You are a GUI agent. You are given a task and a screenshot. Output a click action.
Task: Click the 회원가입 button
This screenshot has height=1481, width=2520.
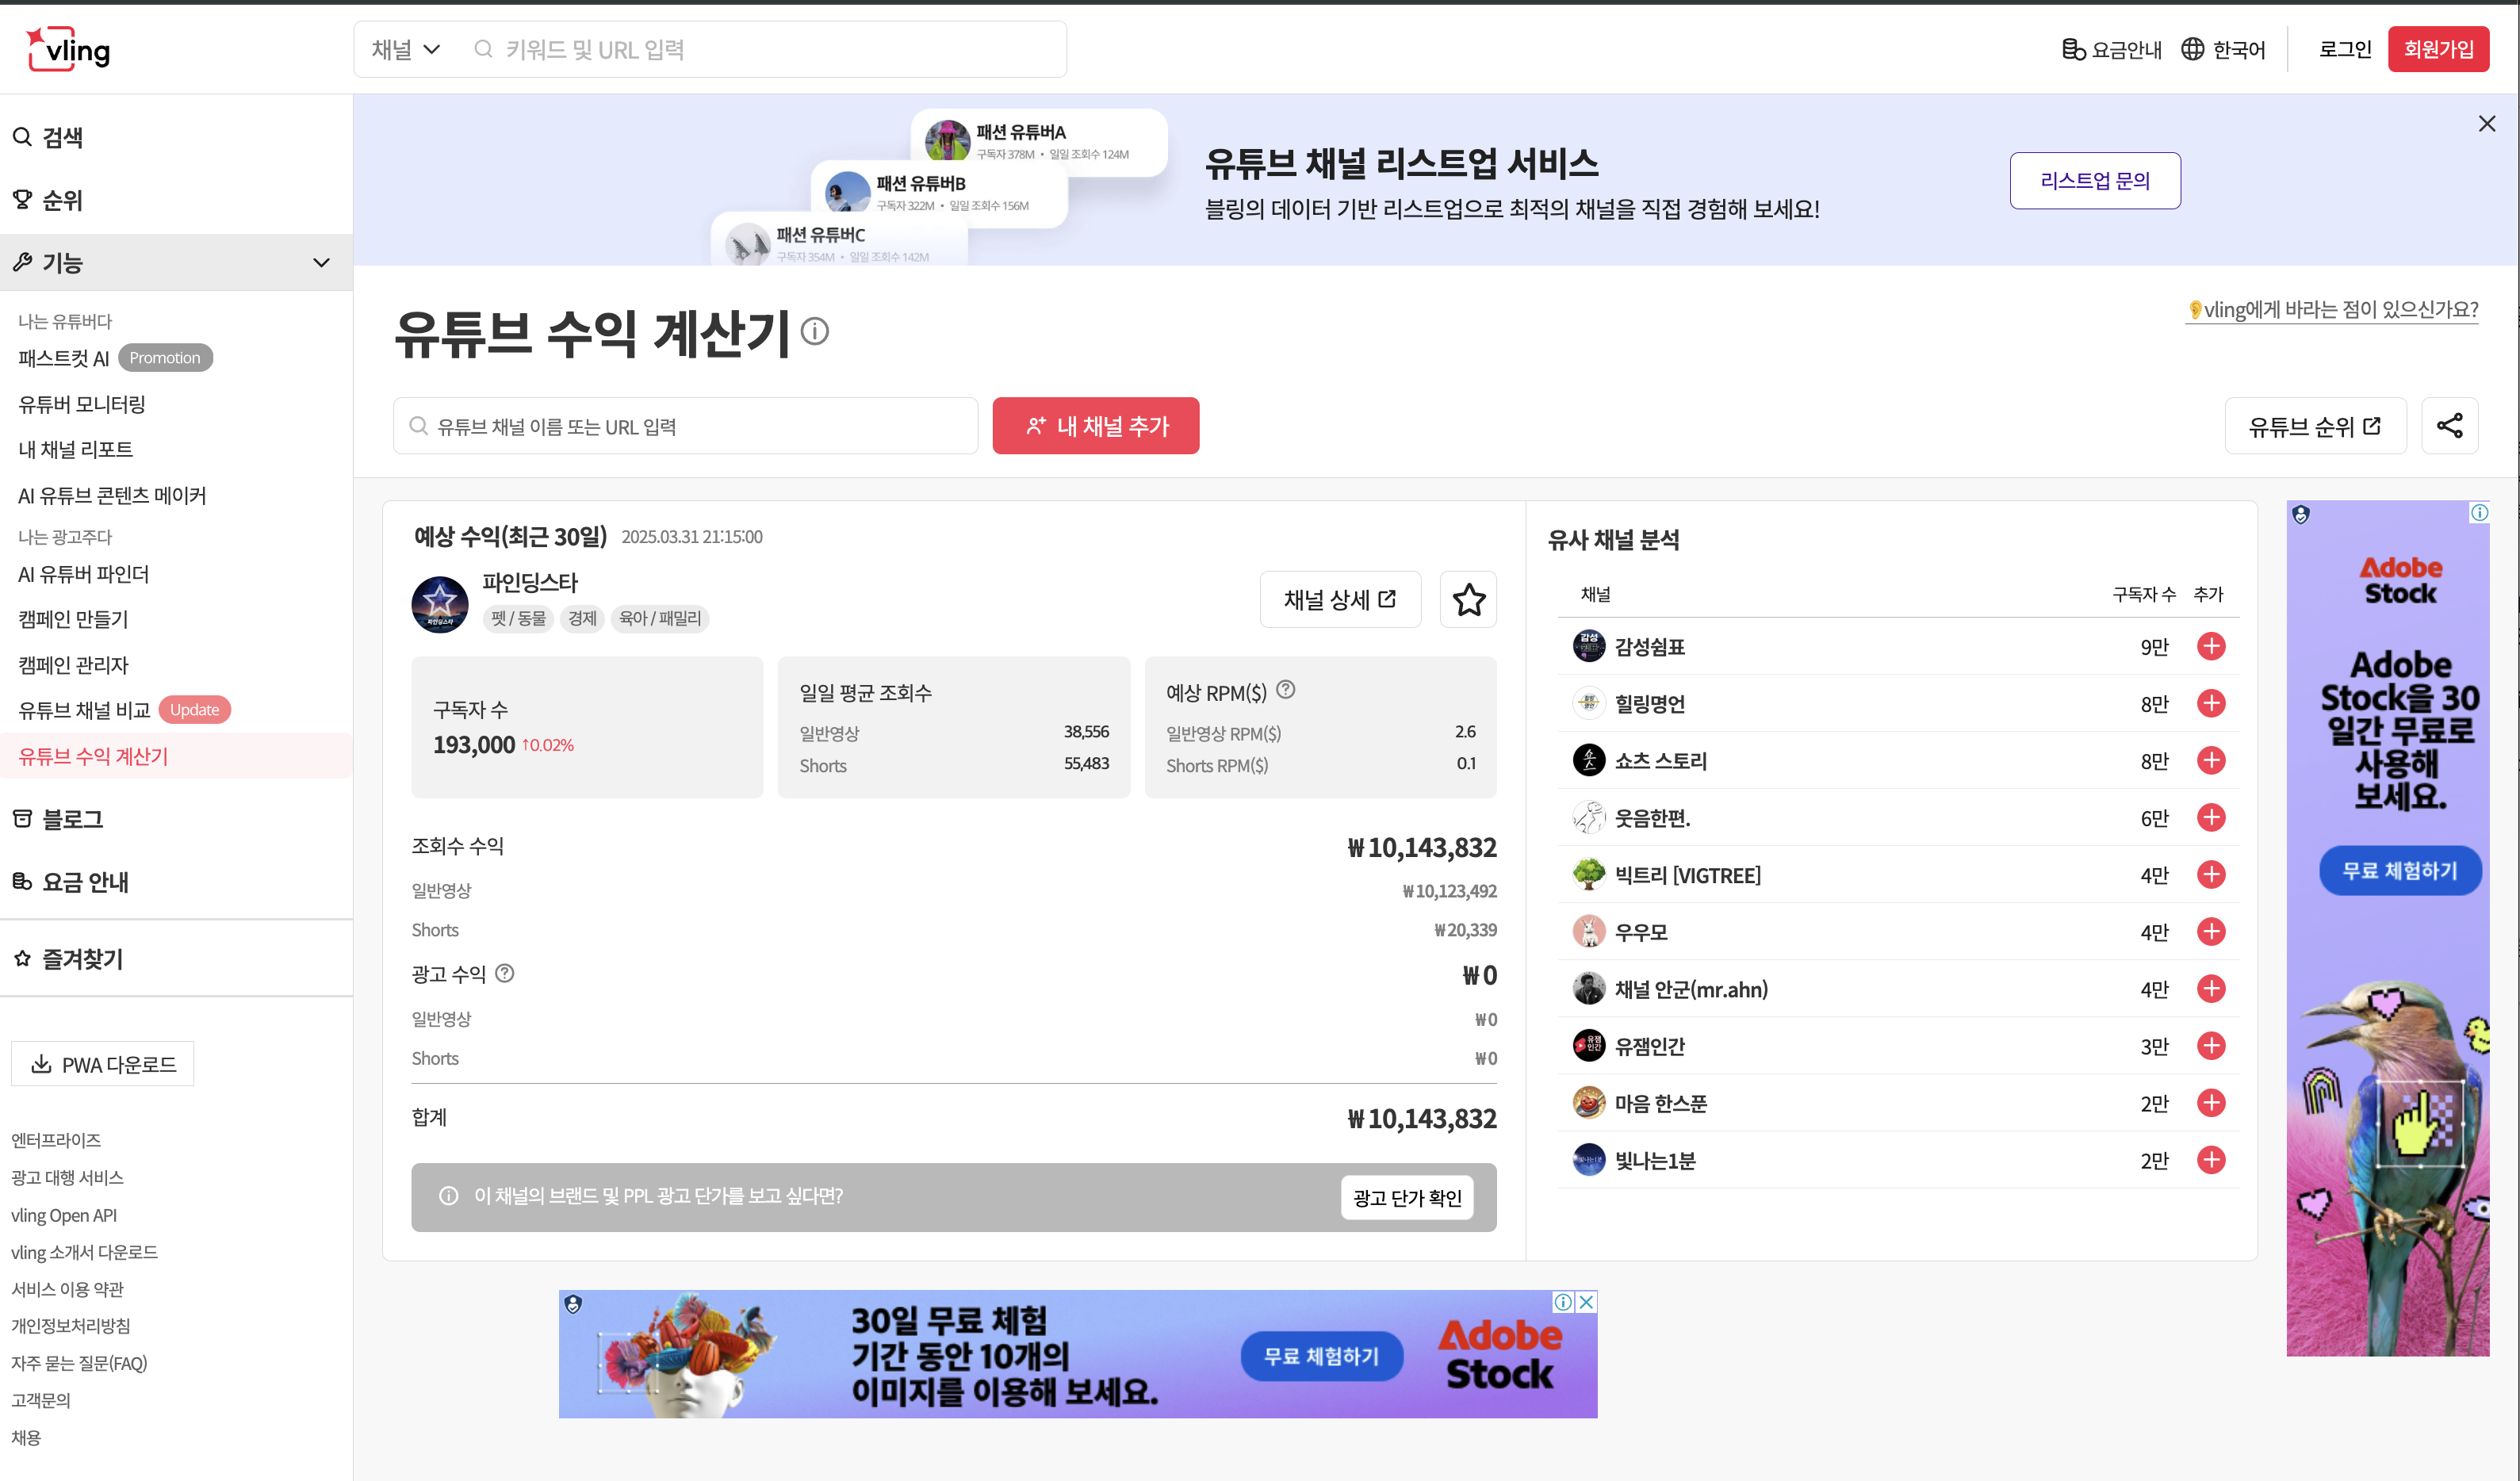click(x=2438, y=49)
